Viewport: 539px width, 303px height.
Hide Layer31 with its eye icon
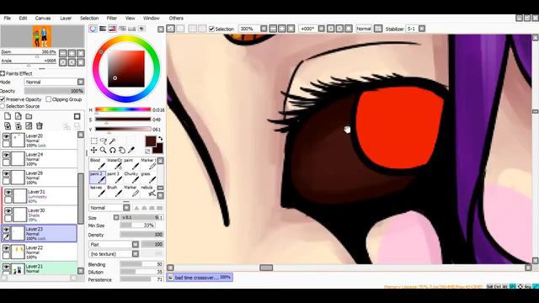(8, 192)
